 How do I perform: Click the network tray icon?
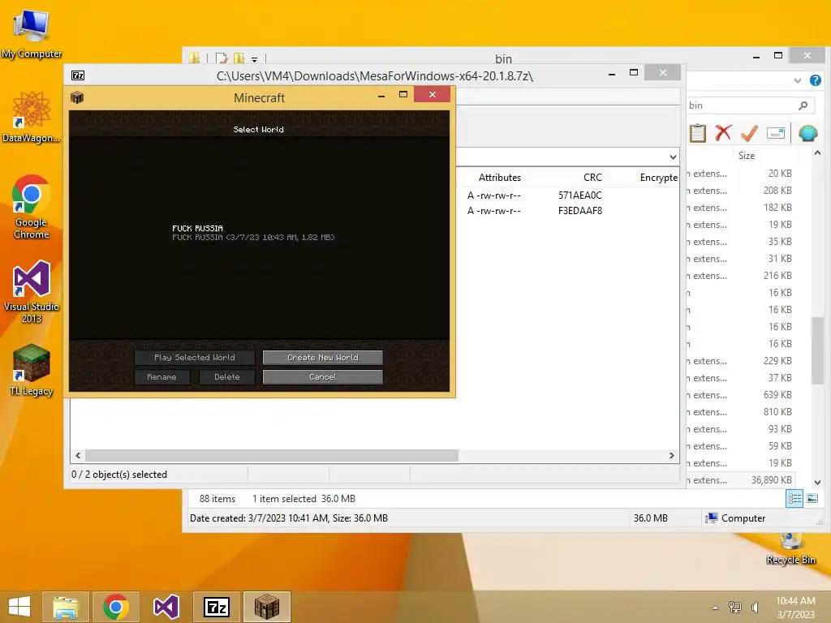[x=735, y=607]
